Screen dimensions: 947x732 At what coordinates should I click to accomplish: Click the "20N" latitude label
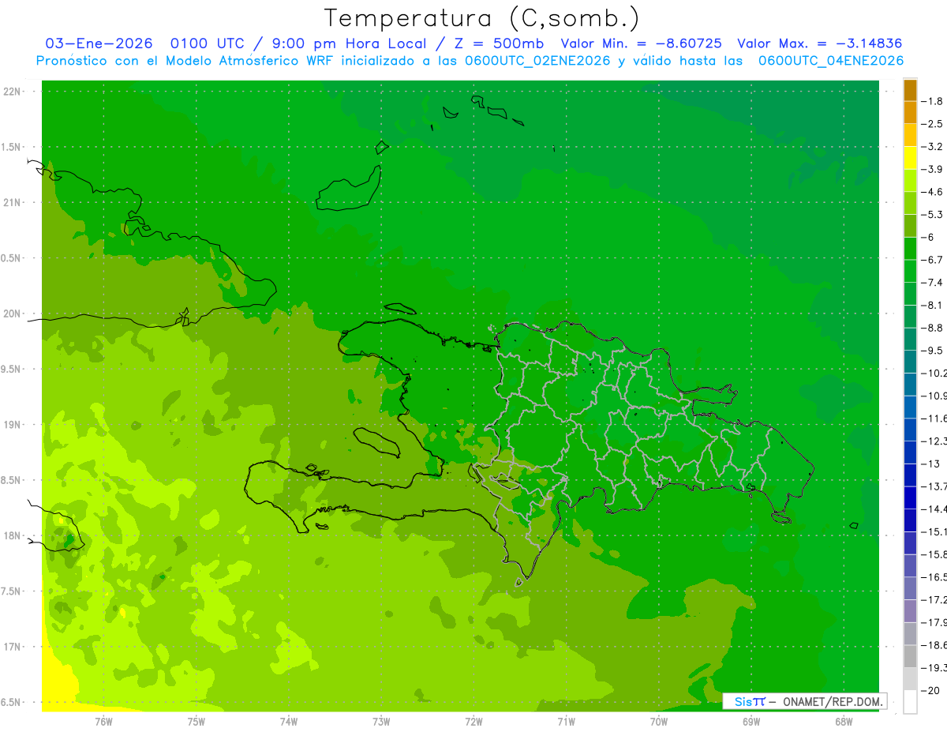[13, 313]
